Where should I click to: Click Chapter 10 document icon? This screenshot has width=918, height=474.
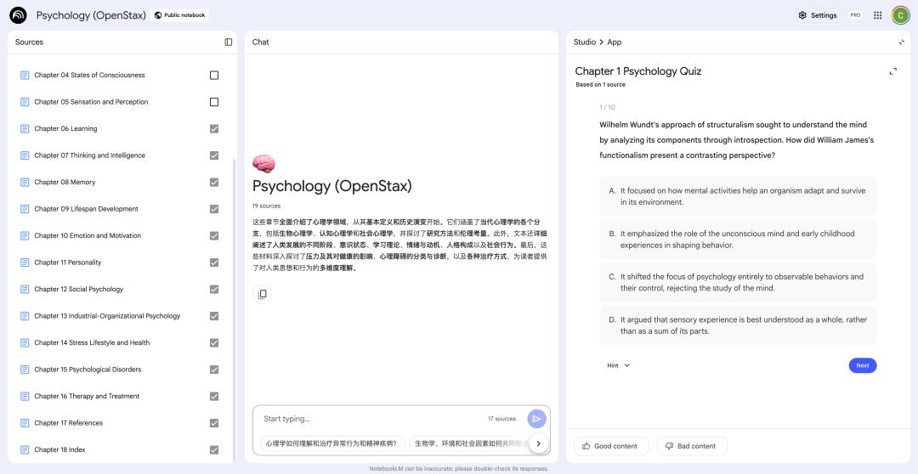(25, 236)
